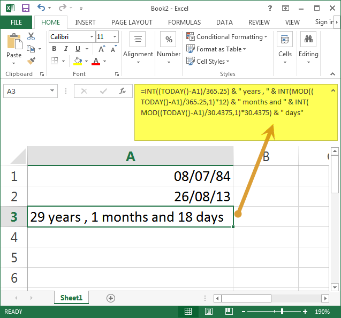Open the Alignment group button
This screenshot has width=341, height=318.
click(138, 48)
